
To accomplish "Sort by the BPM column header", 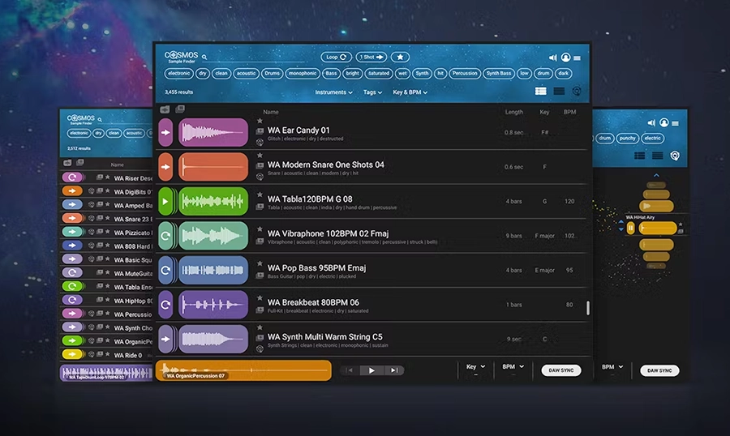I will tap(569, 112).
